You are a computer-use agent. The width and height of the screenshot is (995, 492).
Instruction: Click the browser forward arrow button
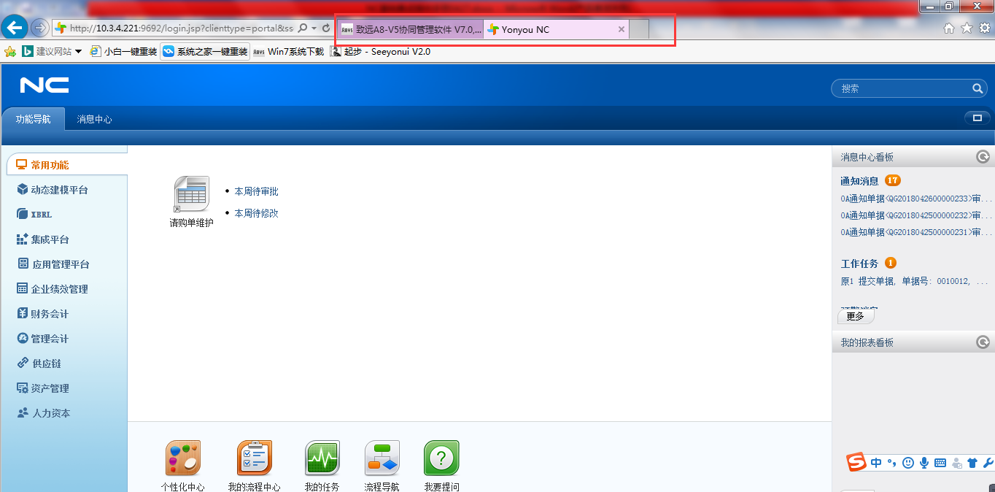40,28
